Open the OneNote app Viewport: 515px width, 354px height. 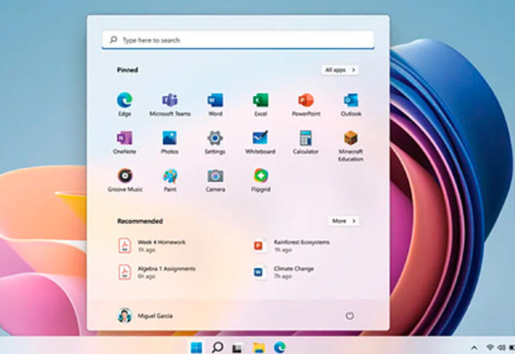pos(124,142)
